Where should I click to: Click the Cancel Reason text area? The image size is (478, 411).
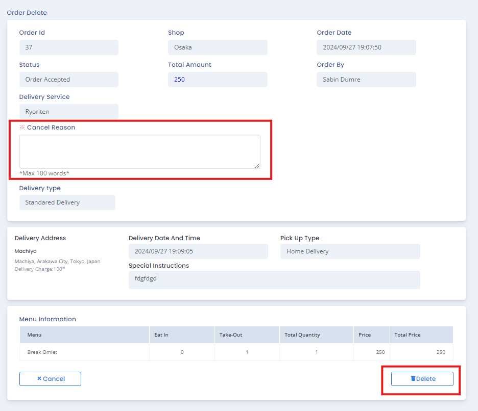tap(139, 151)
